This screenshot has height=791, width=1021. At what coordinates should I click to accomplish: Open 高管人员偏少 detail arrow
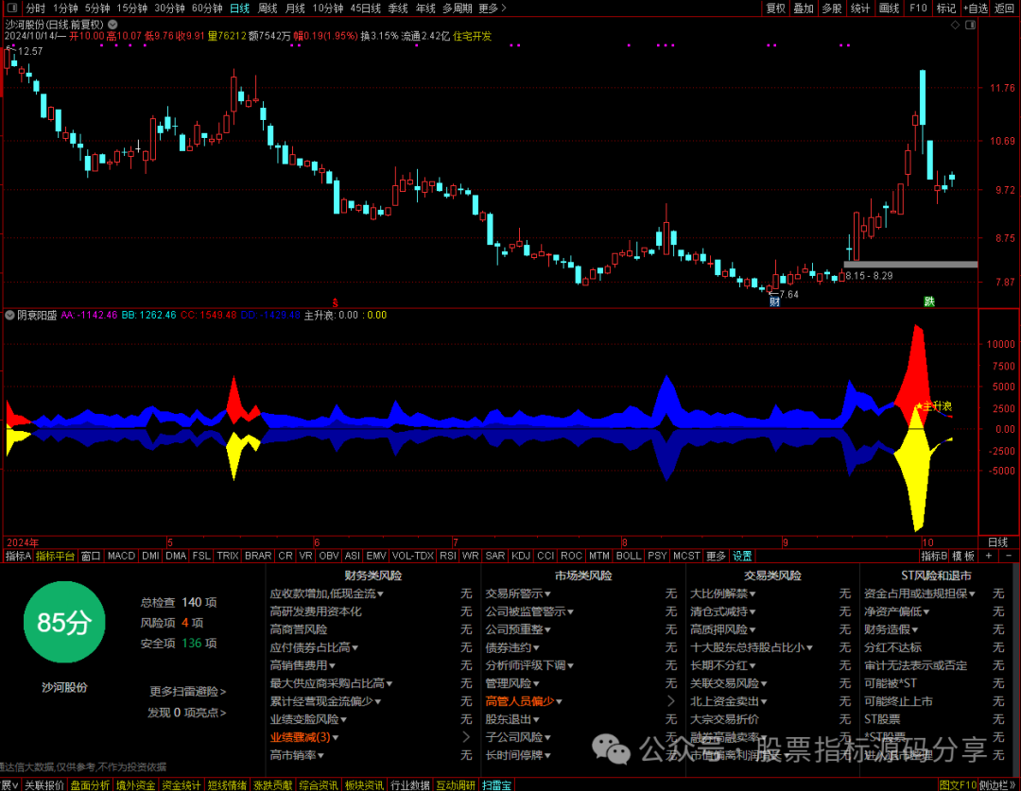pos(671,701)
